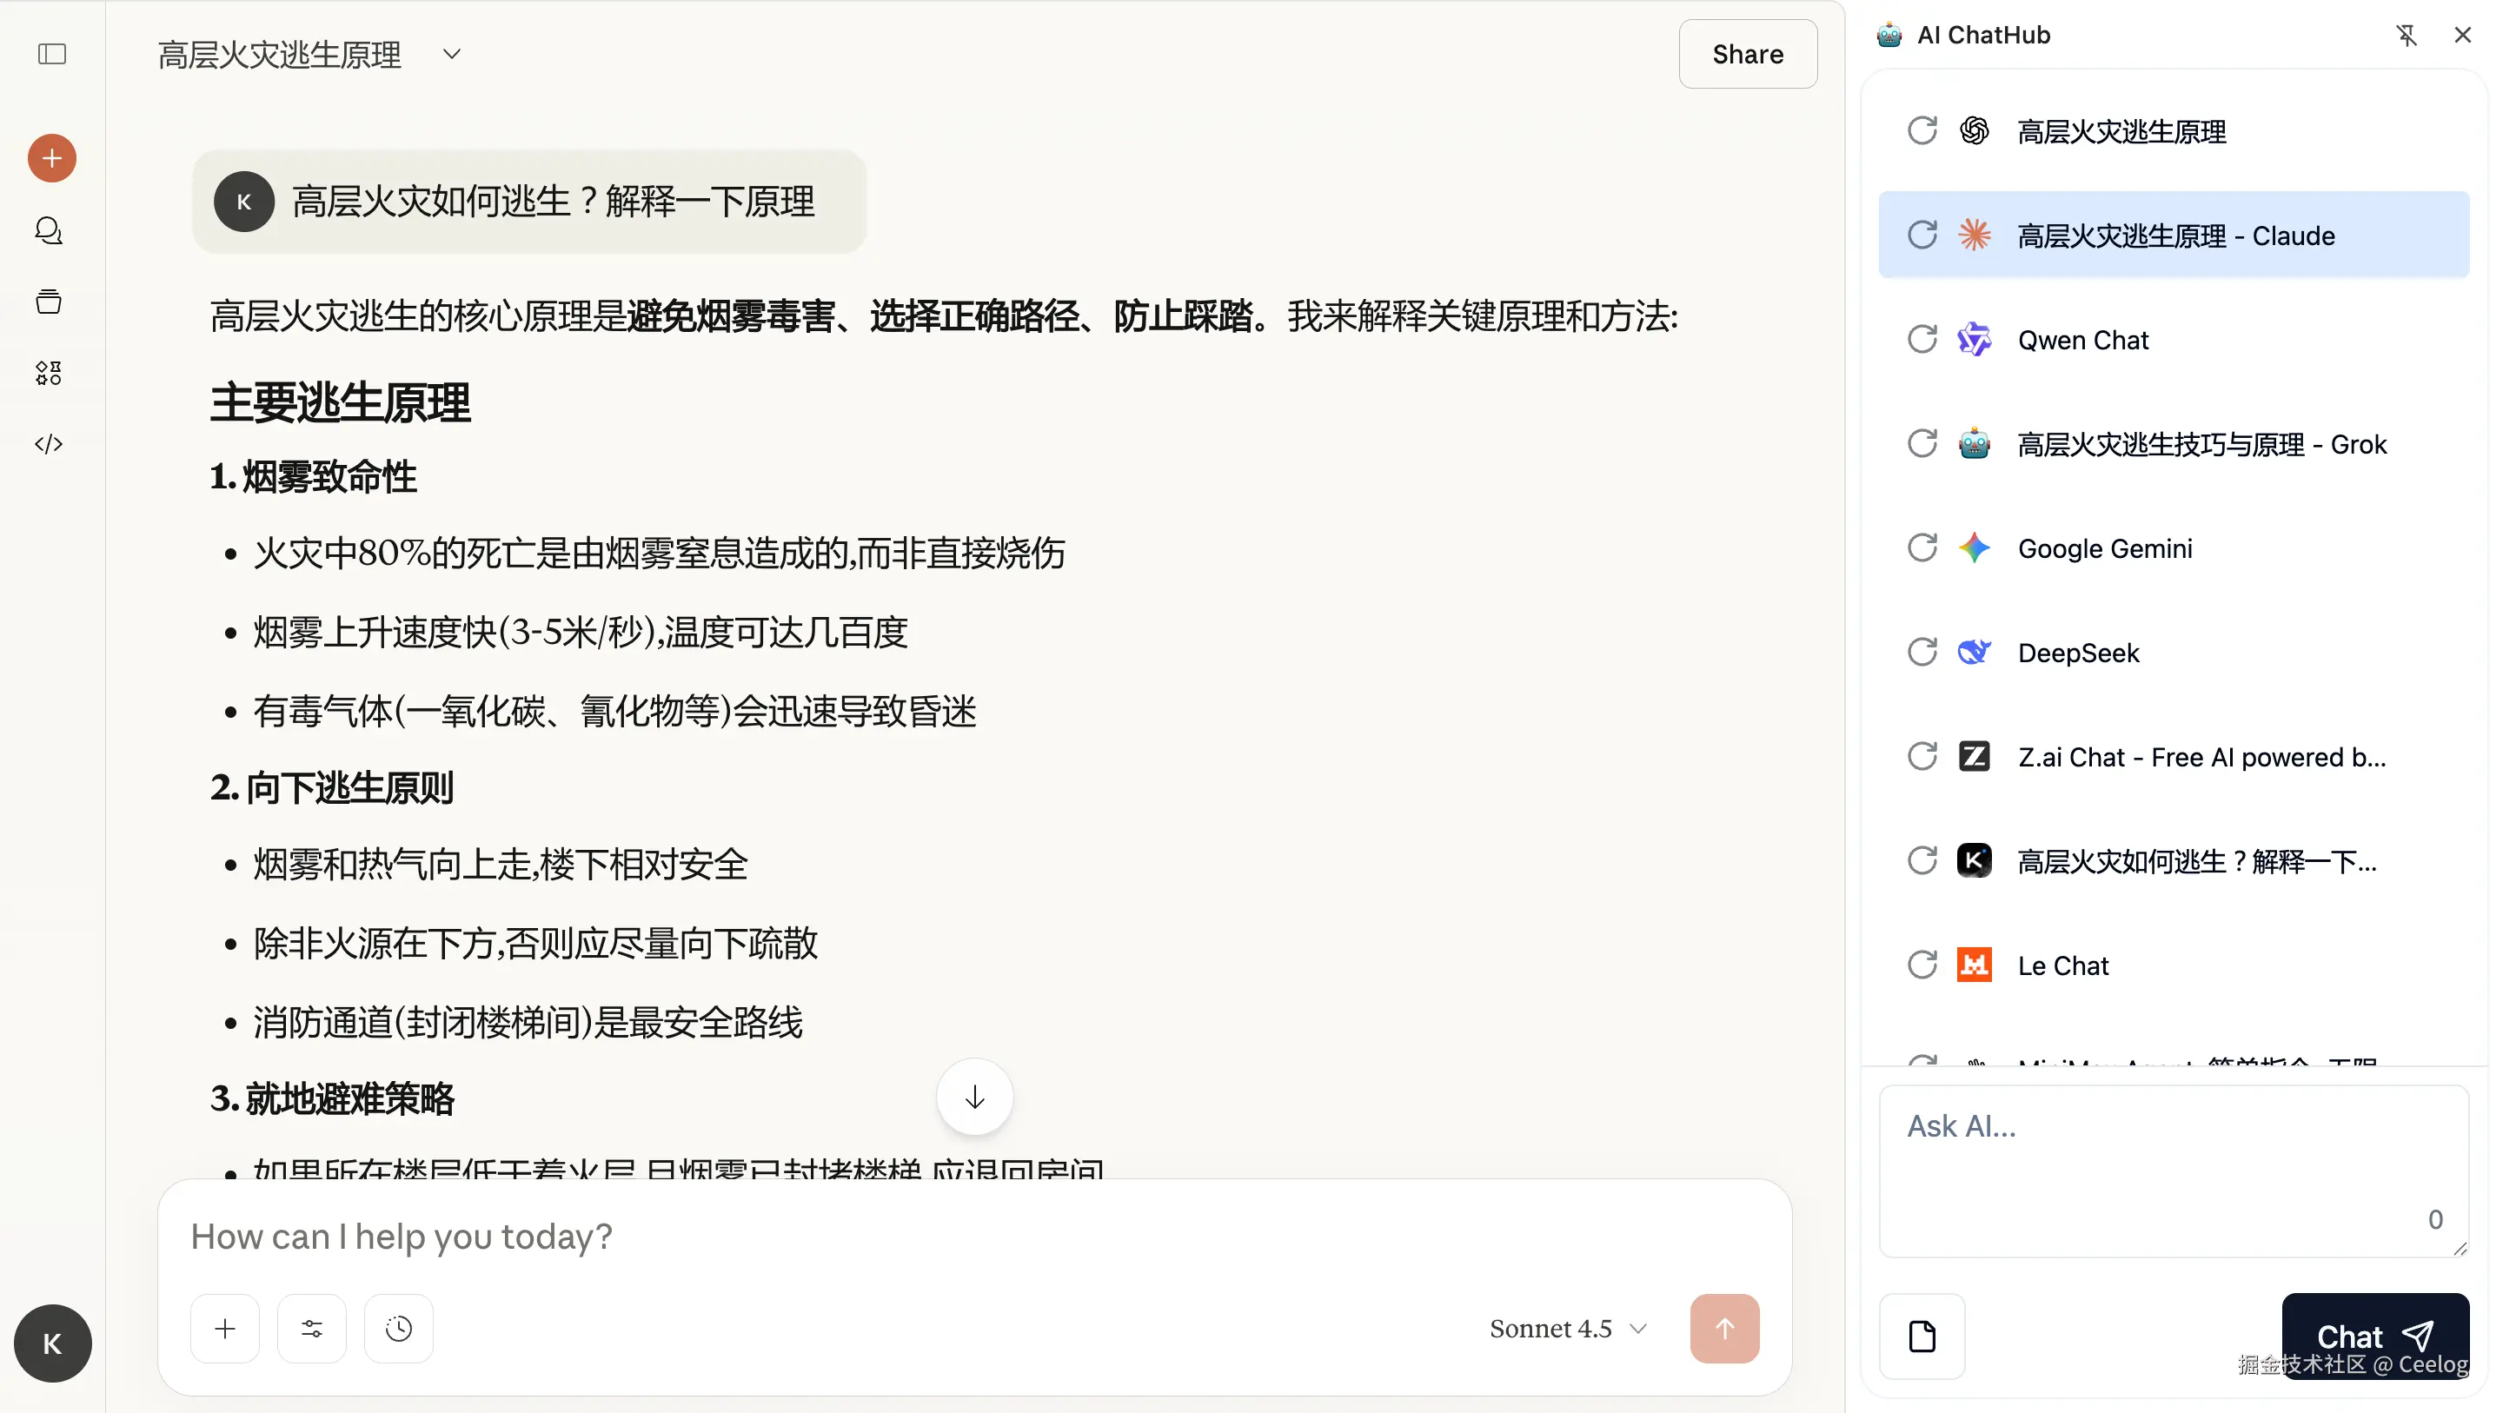Open the tuning sliders icon in message toolbar
Viewport: 2503px width, 1413px height.
311,1328
